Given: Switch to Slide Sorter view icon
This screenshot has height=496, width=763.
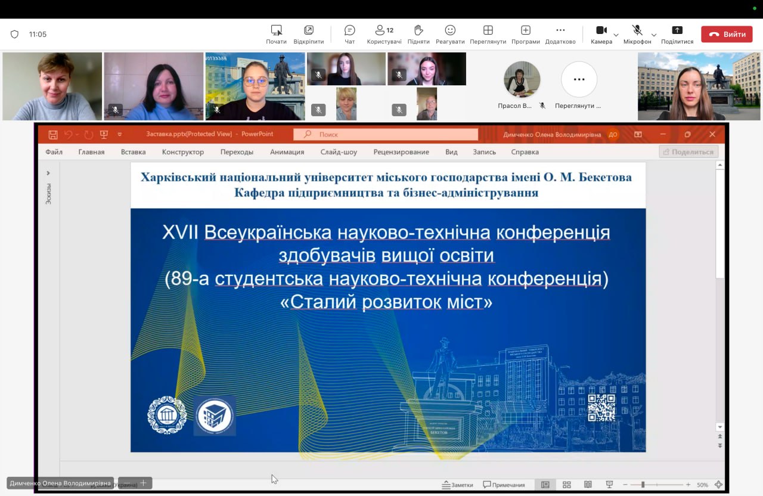Looking at the screenshot, I should click(x=567, y=485).
